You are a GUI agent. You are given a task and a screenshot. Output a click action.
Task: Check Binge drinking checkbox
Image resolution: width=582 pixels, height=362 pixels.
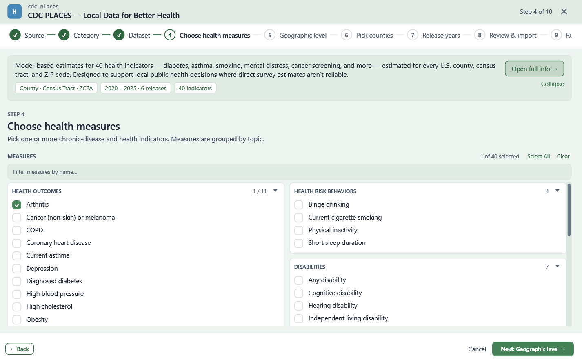pyautogui.click(x=299, y=205)
